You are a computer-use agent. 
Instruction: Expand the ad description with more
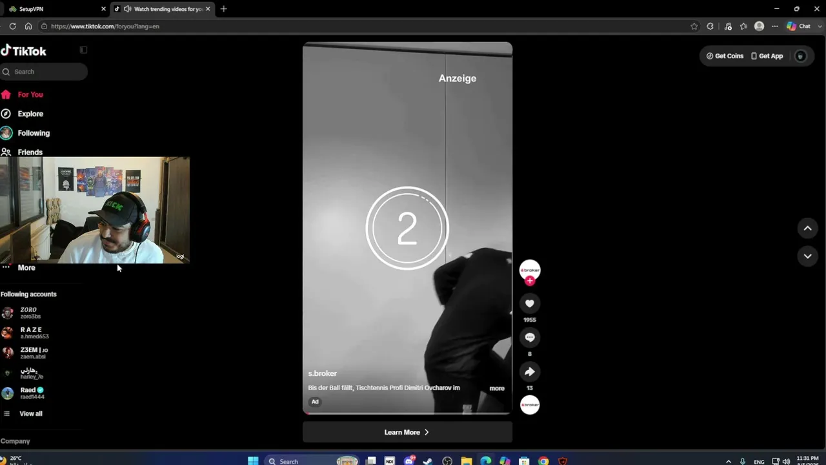[x=497, y=388]
